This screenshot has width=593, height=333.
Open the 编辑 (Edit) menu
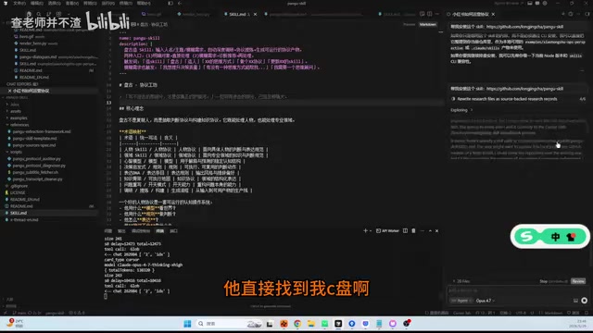(x=37, y=3)
